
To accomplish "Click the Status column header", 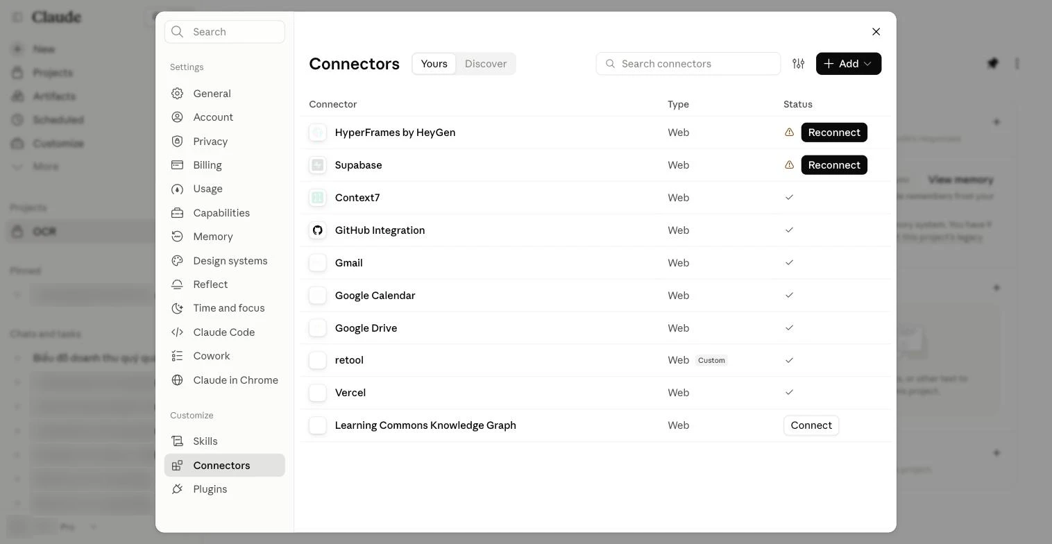I will click(x=798, y=104).
